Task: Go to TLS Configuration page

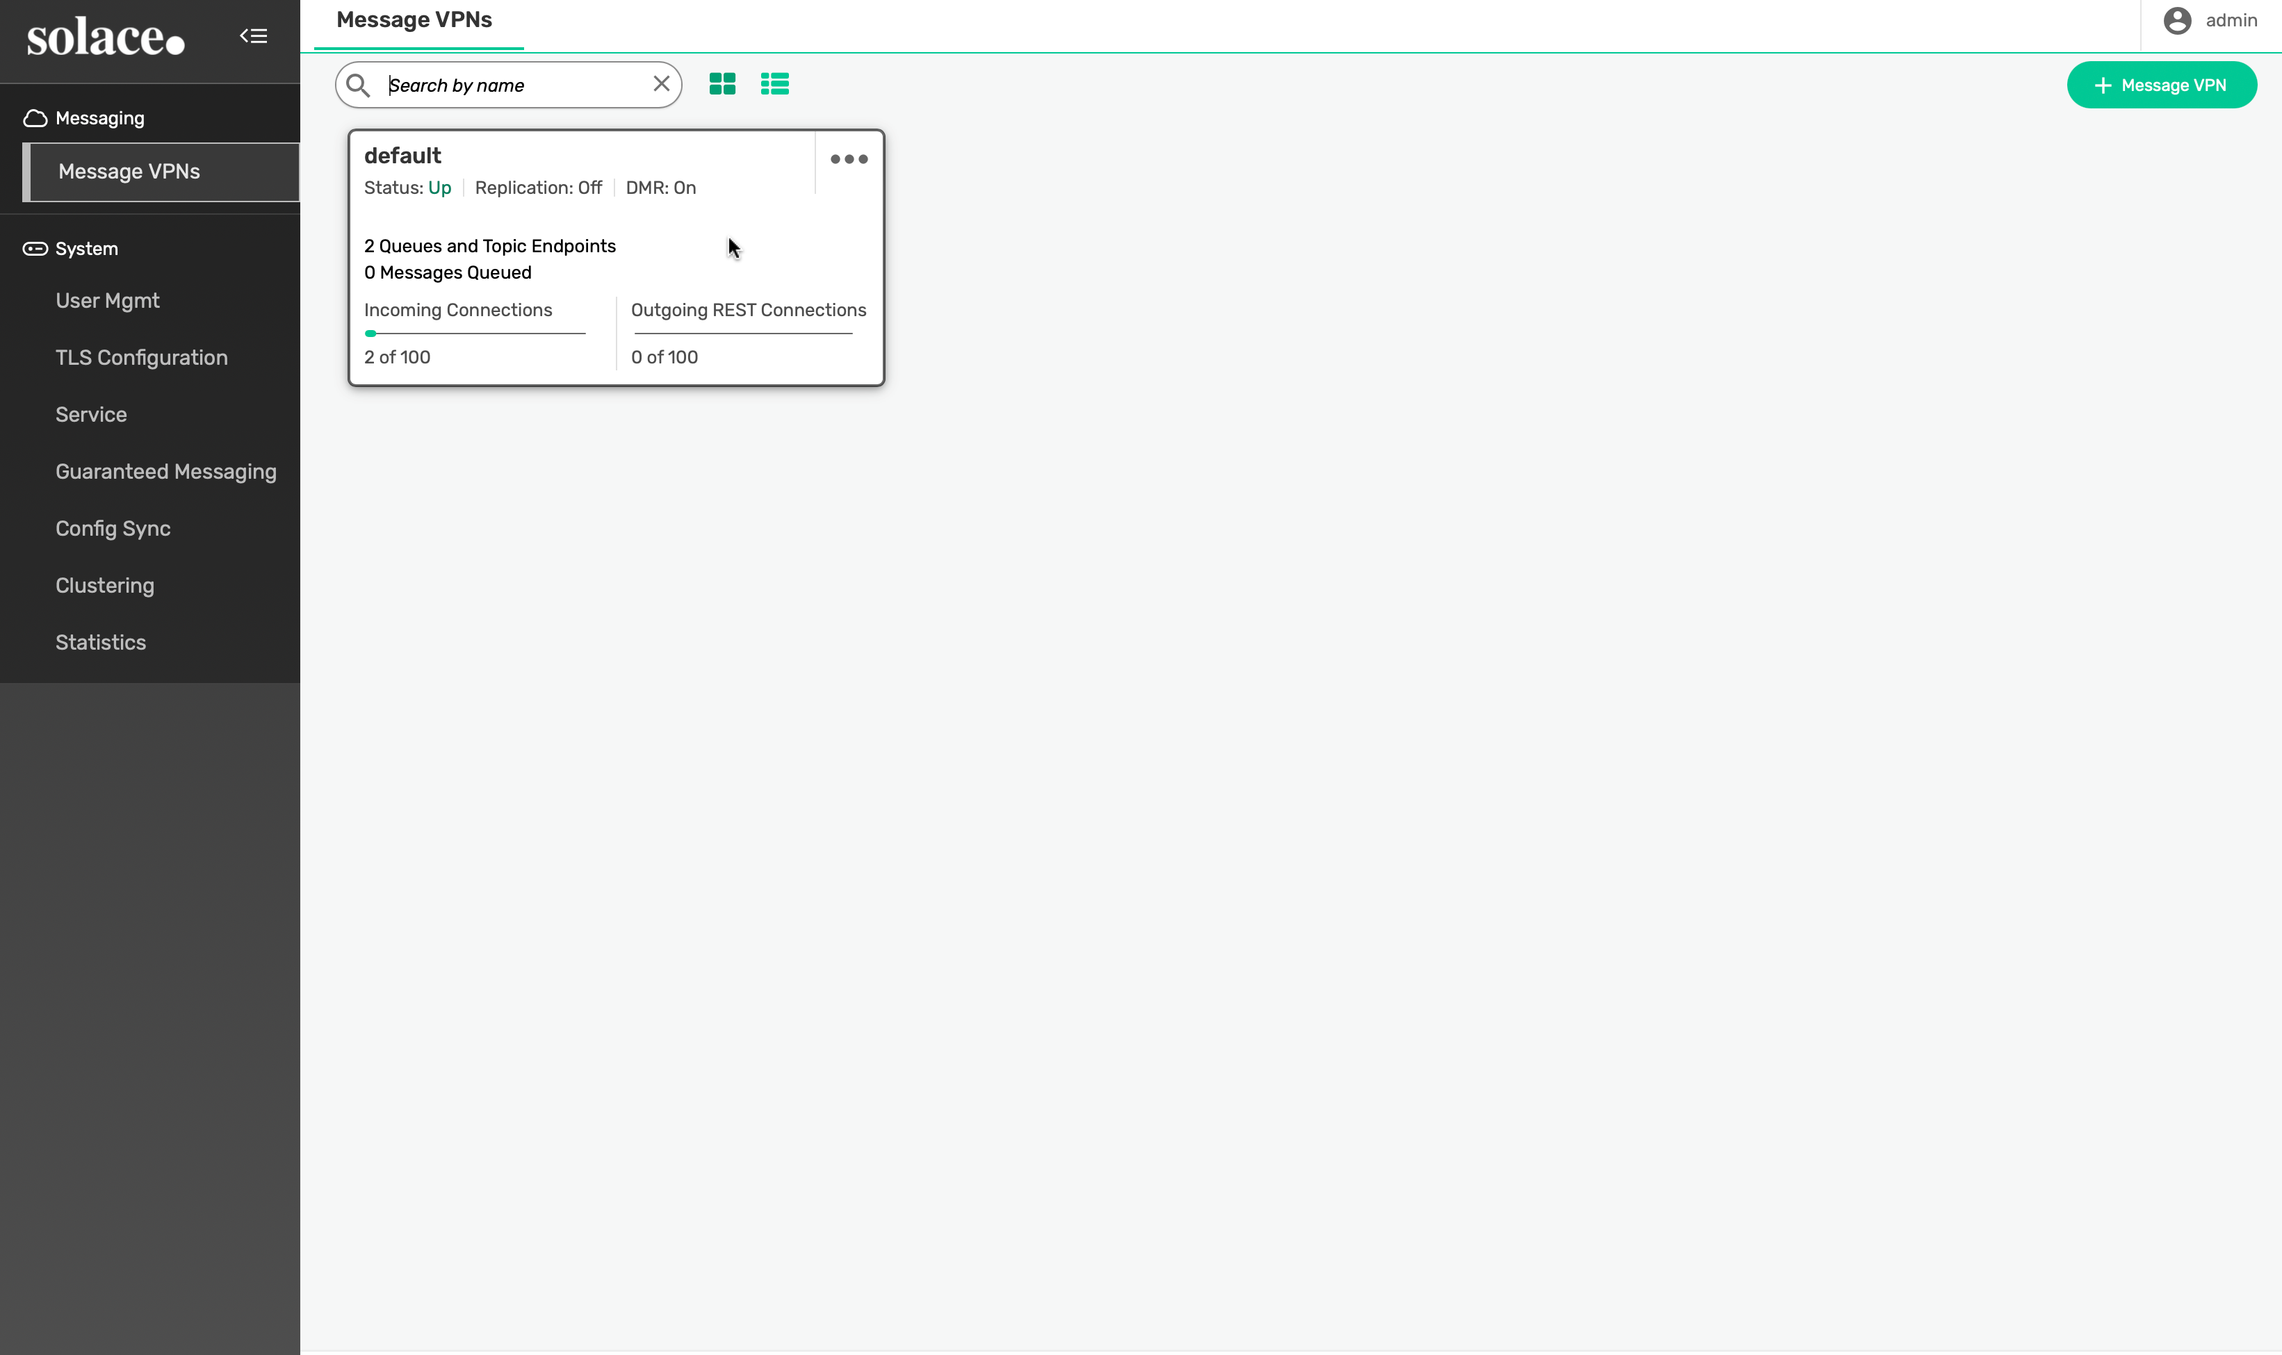Action: [142, 358]
